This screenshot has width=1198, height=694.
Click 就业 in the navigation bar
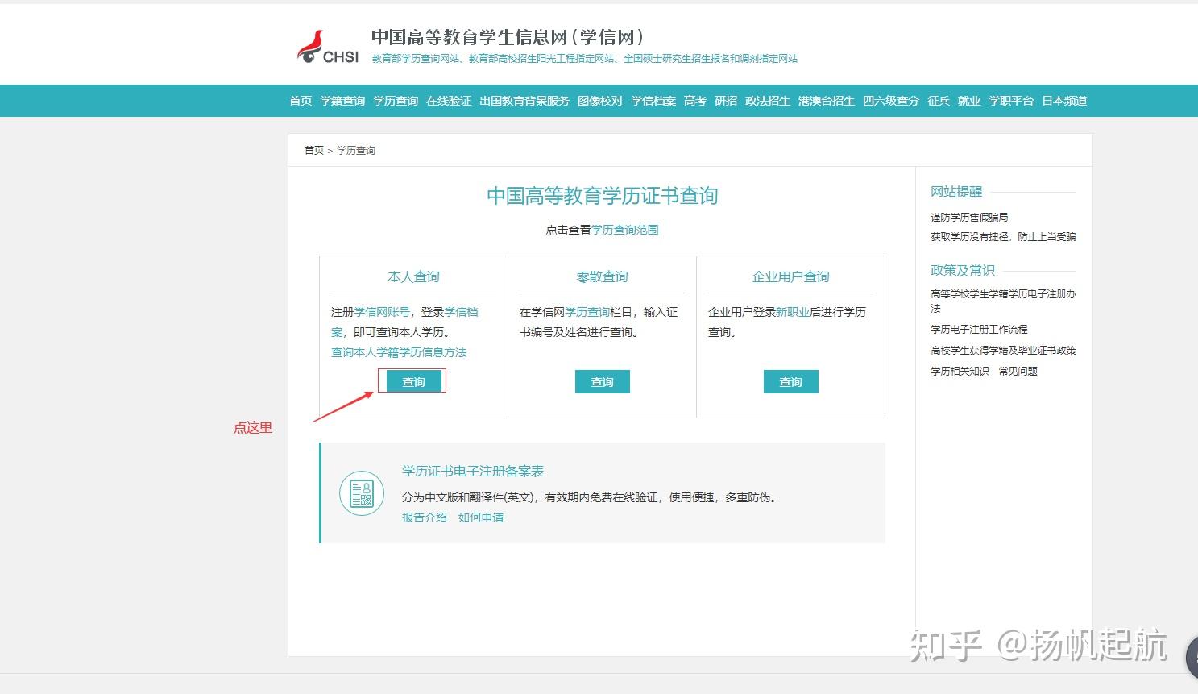pyautogui.click(x=969, y=101)
